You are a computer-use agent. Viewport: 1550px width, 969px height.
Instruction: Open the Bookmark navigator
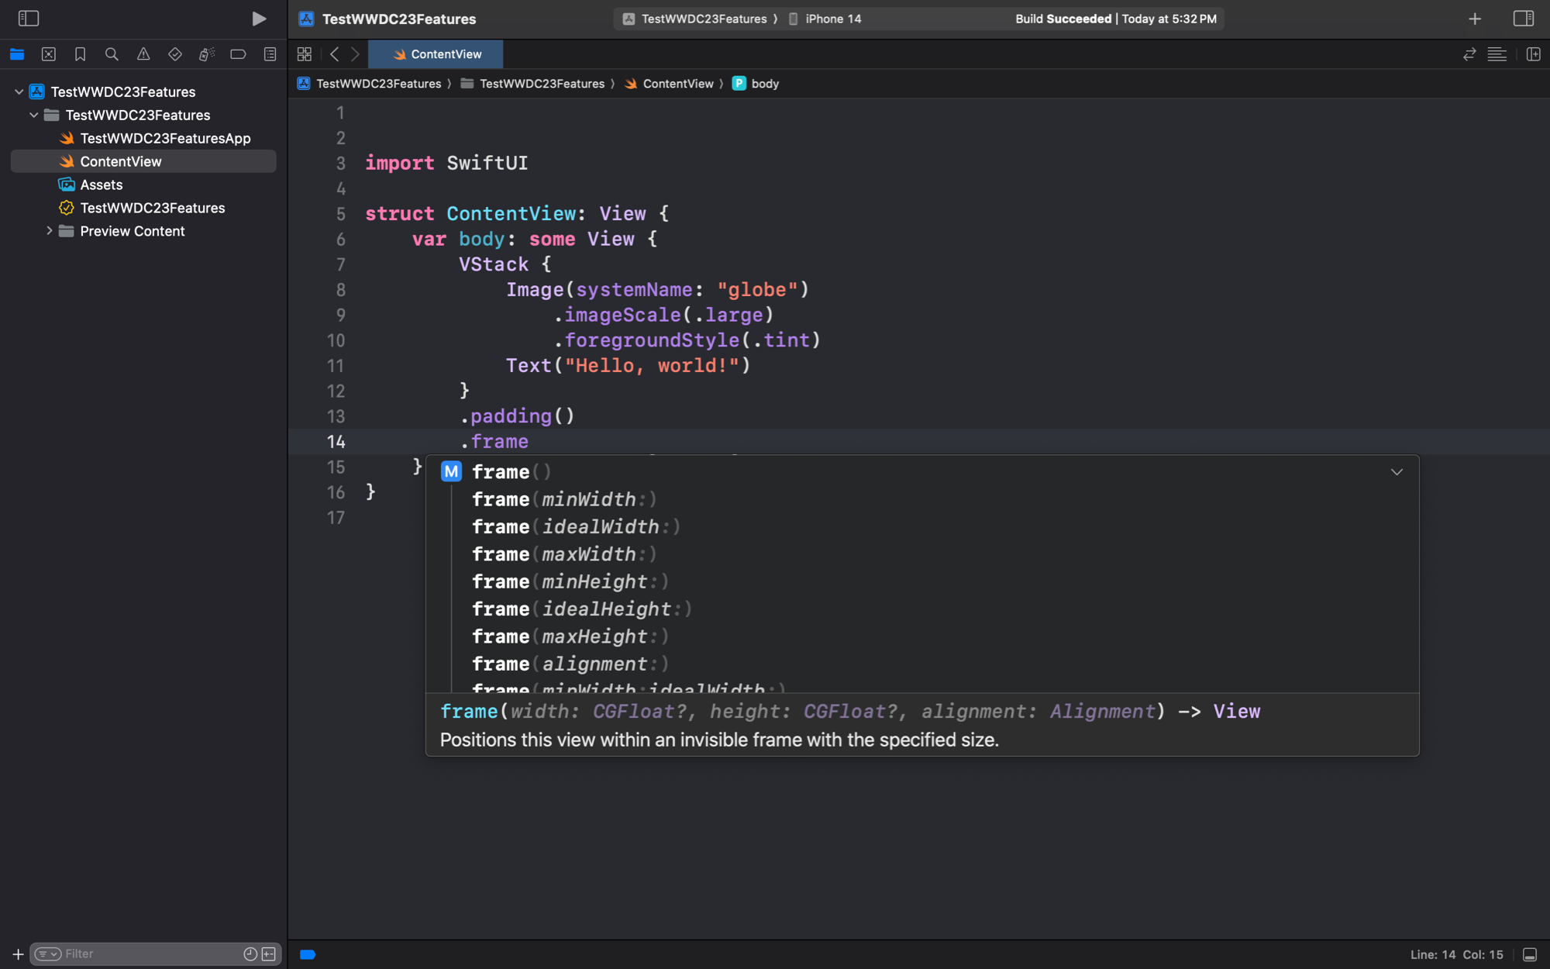pos(80,54)
